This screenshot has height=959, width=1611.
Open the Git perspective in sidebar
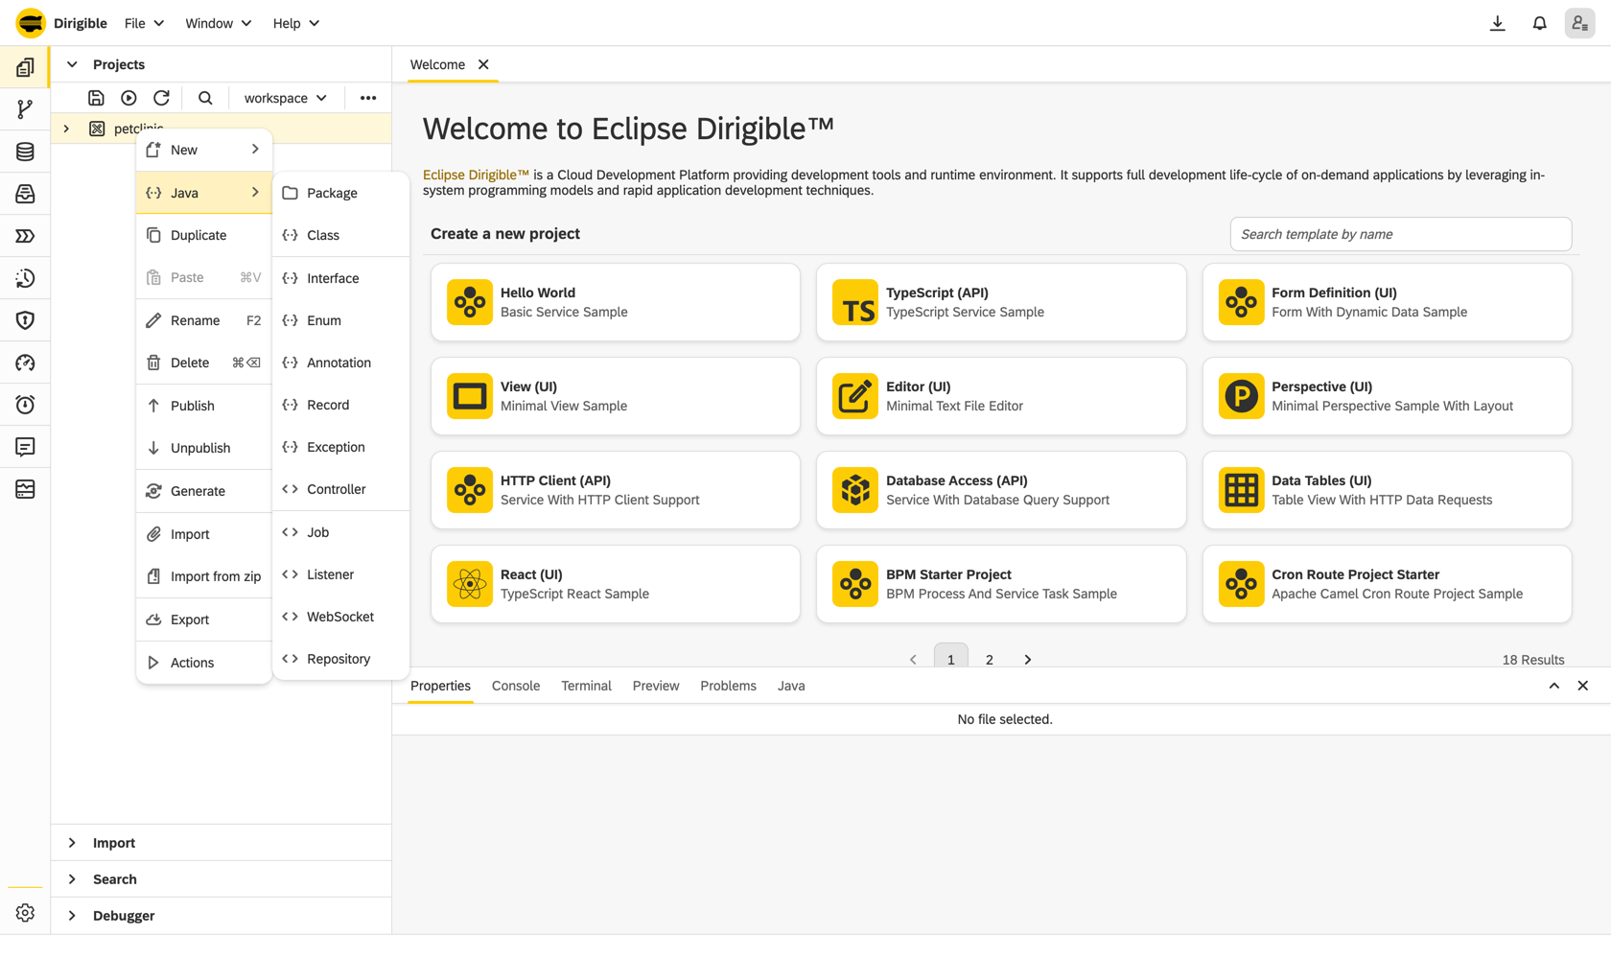tap(25, 109)
